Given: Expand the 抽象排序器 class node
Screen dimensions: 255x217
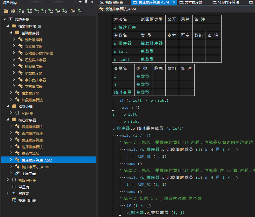Looking at the screenshot, I should click(x=11, y=93).
